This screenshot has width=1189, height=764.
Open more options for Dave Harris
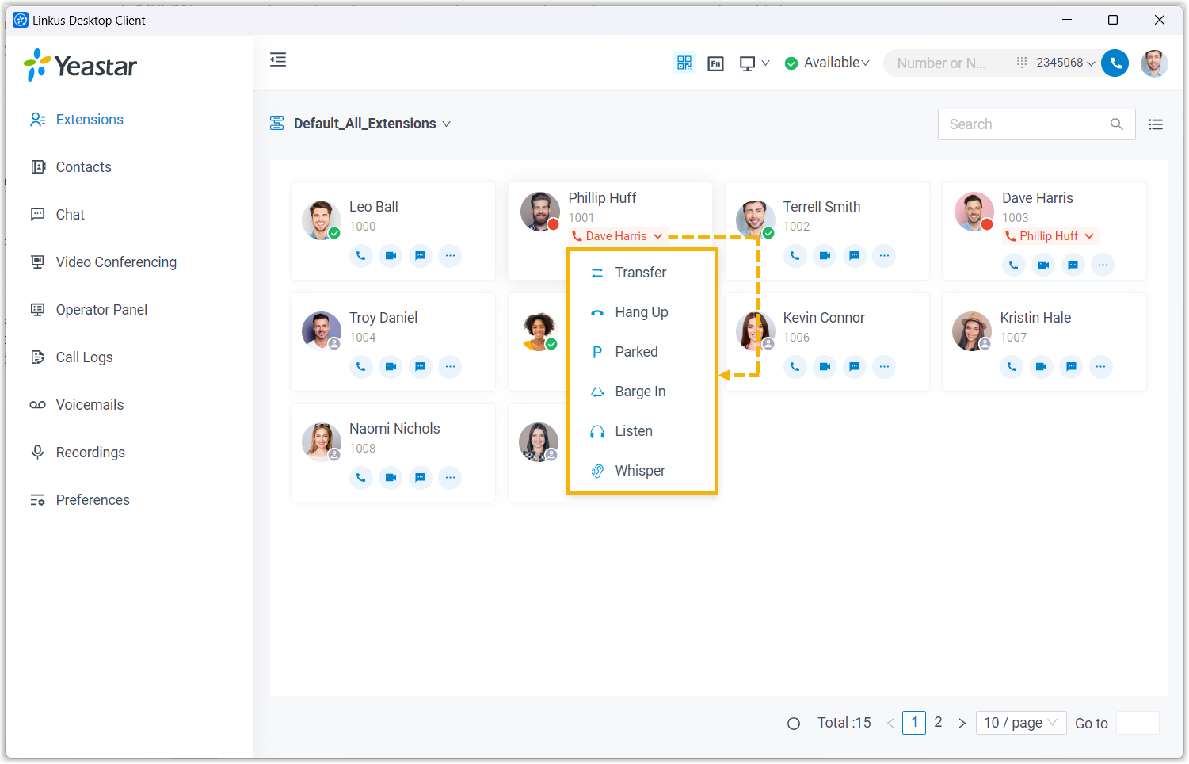[1103, 265]
